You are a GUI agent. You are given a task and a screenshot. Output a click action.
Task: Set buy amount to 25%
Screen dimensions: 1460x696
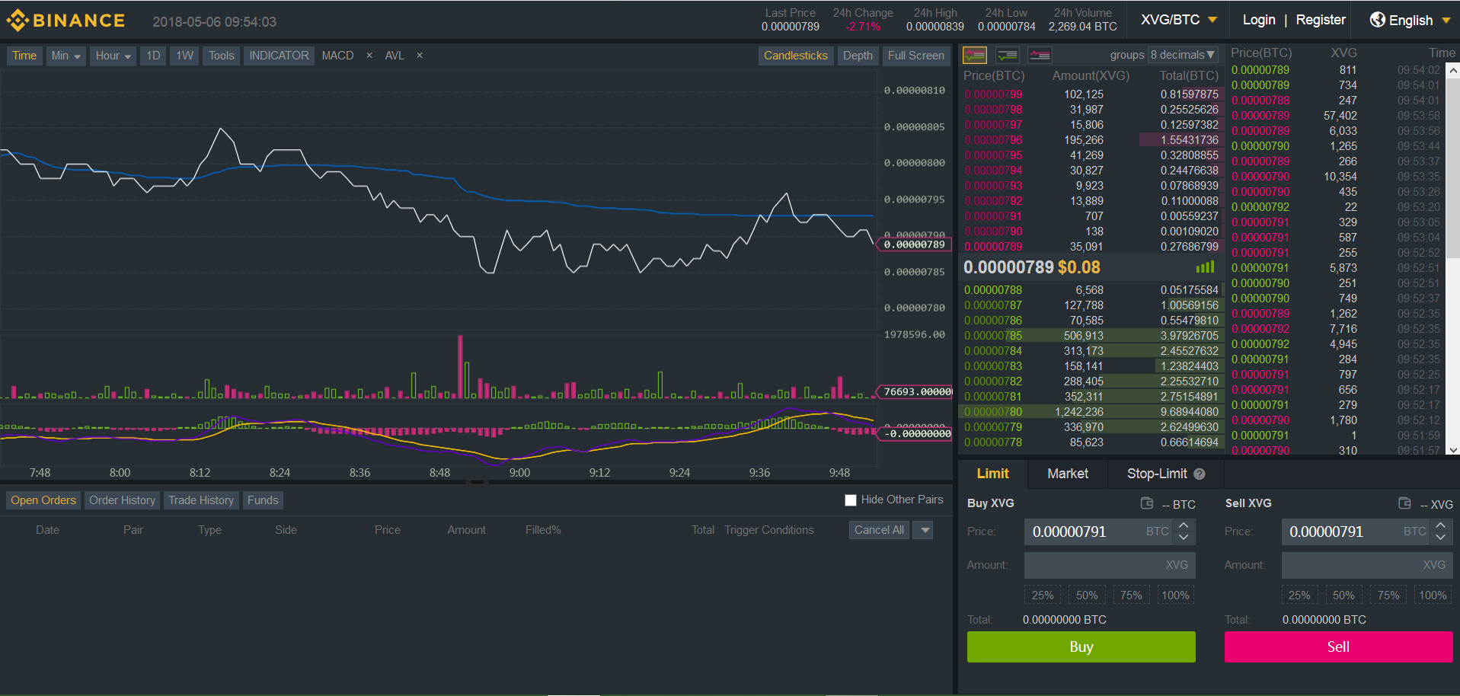pyautogui.click(x=1043, y=595)
